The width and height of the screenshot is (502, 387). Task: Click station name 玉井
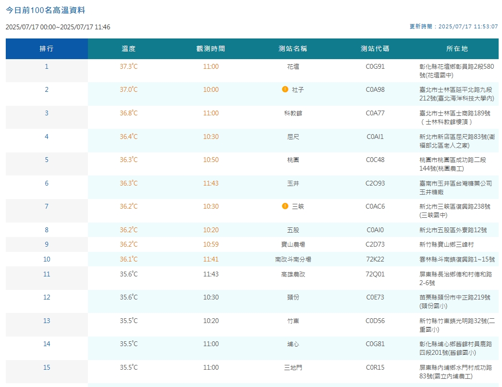293,184
